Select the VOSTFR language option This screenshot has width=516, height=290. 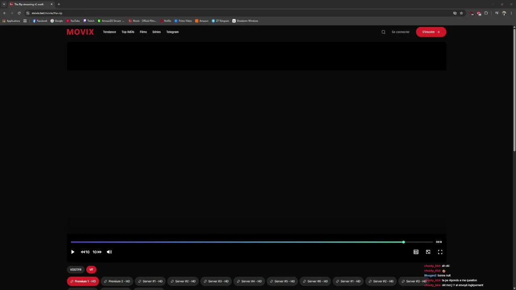click(x=76, y=269)
